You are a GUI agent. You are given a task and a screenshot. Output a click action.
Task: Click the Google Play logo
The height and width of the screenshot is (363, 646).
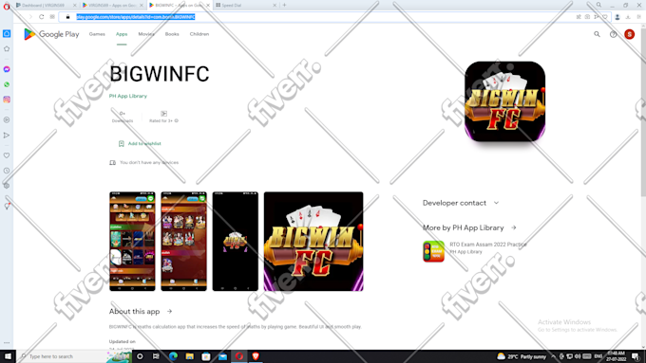(x=51, y=34)
